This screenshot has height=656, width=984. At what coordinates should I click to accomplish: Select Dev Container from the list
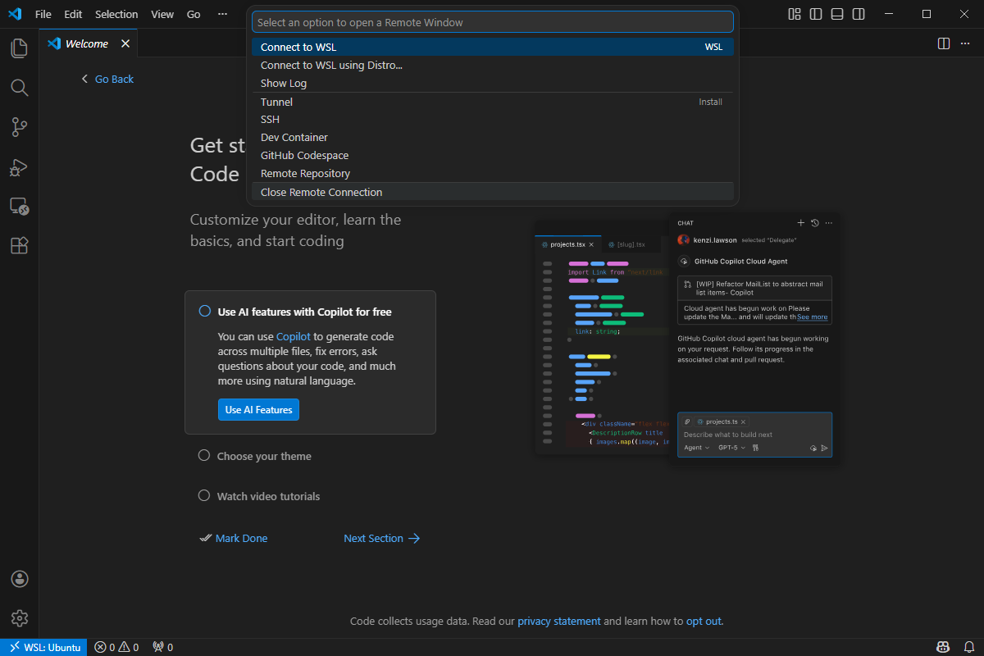[294, 137]
